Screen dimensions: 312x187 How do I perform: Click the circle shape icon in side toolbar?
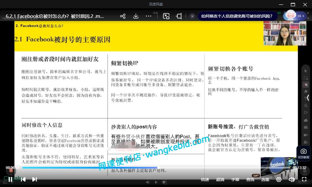pos(306,112)
